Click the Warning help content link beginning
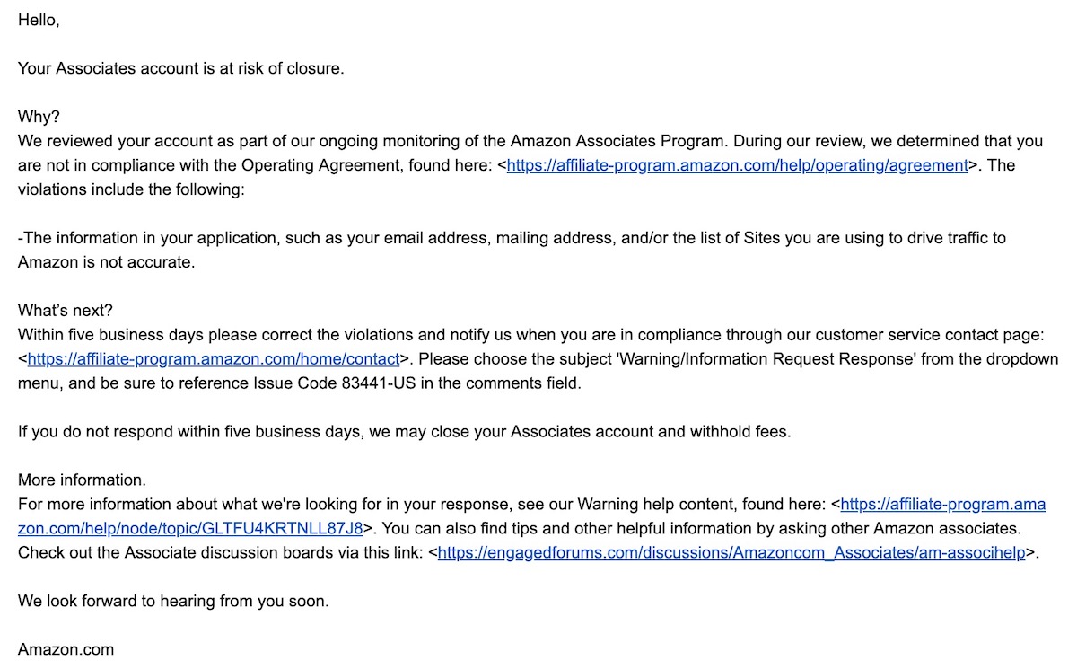The height and width of the screenshot is (669, 1077). pyautogui.click(x=942, y=505)
